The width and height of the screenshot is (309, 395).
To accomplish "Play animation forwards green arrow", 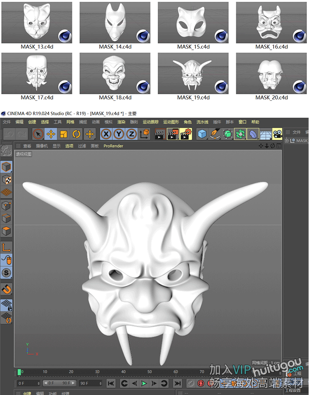I will point(144,383).
